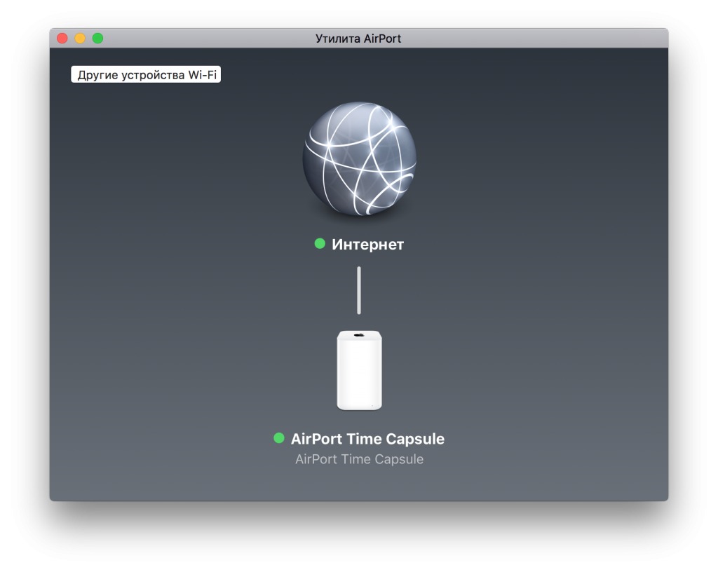Select the bold "AirPort Time Capsule" name label

[x=367, y=438]
